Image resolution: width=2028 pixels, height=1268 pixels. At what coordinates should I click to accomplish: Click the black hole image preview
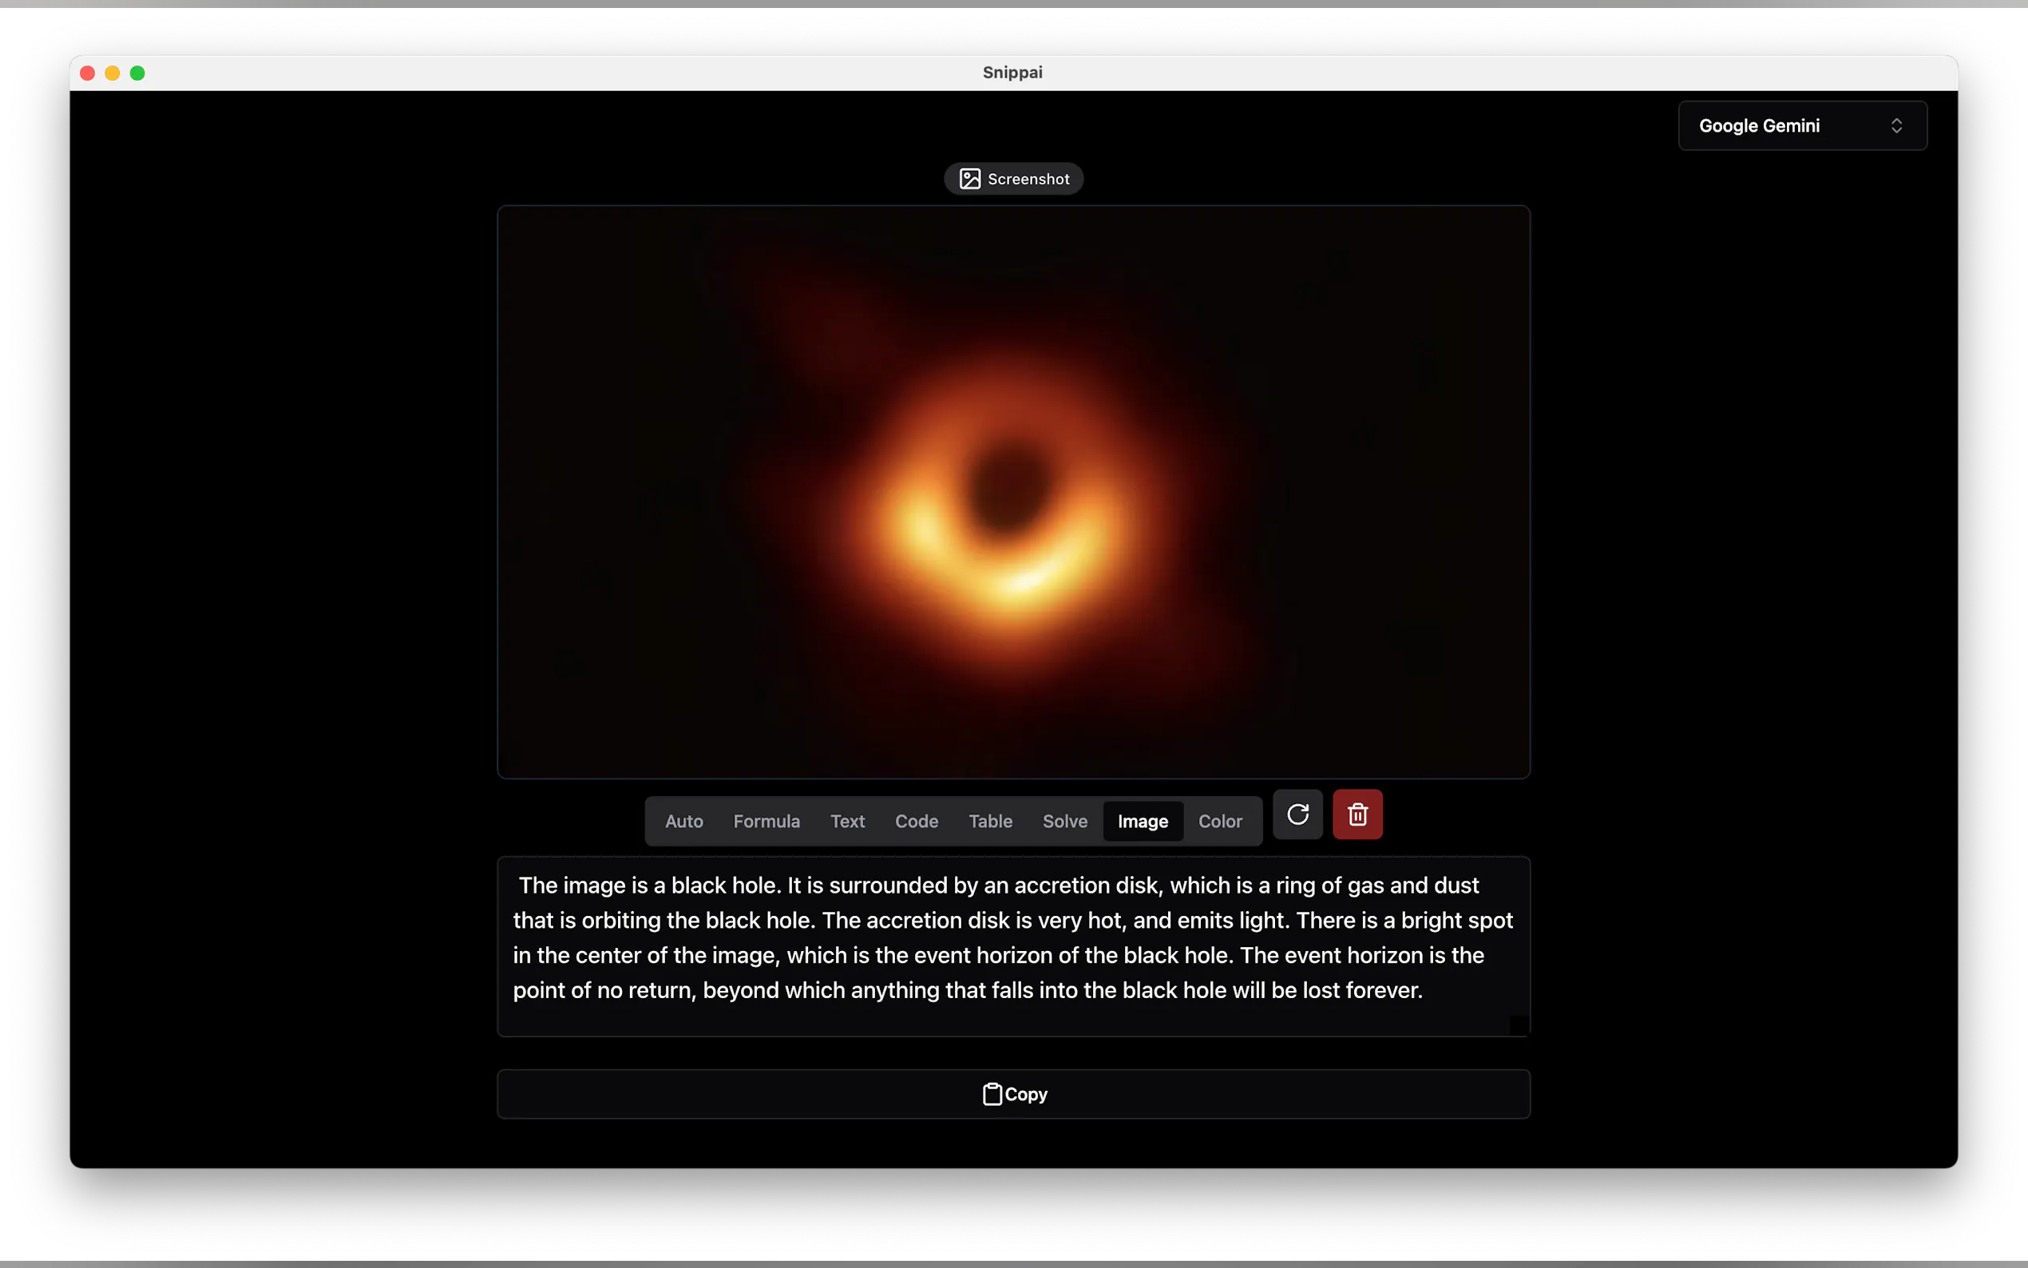[1012, 491]
